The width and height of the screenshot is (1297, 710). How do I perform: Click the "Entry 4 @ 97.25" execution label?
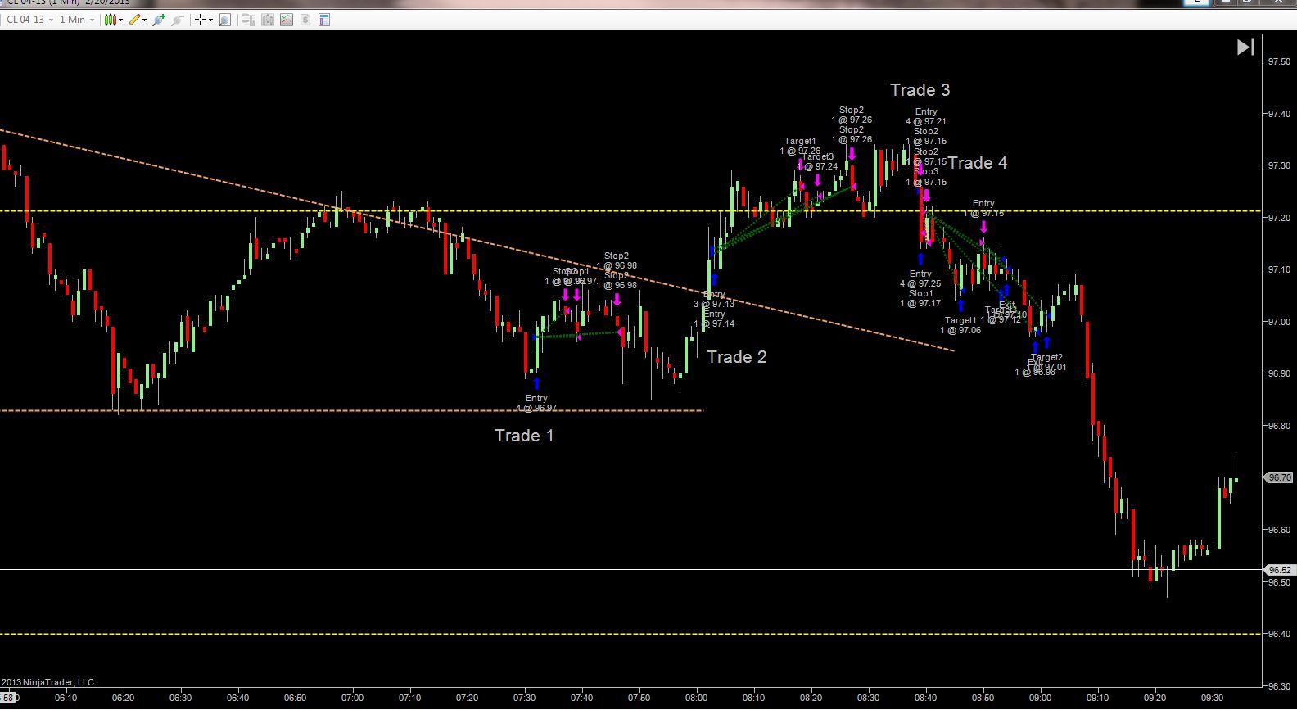point(920,278)
